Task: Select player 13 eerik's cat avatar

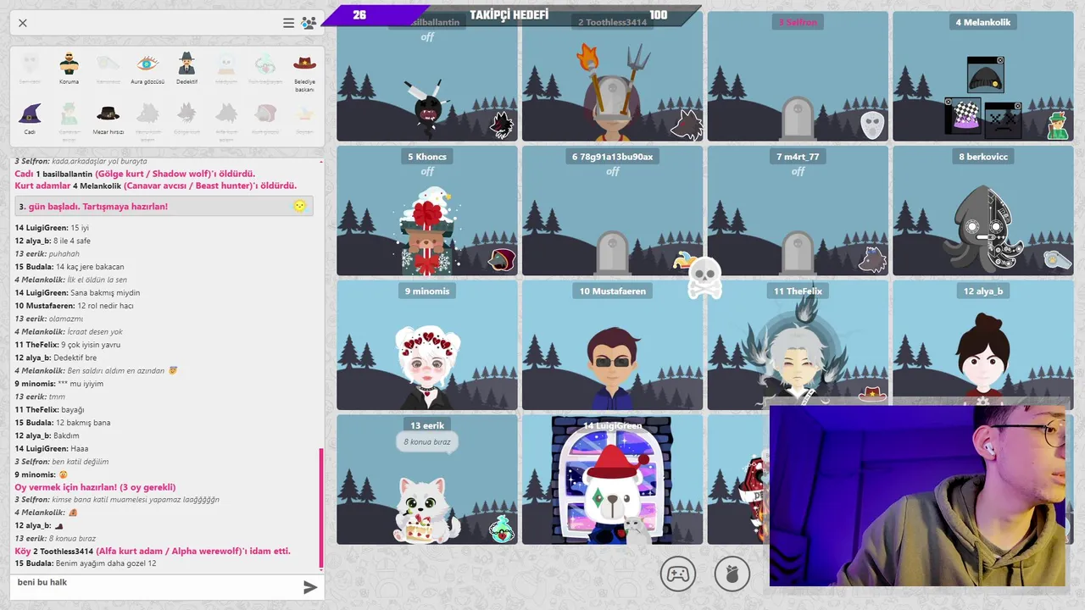Action: [428, 508]
